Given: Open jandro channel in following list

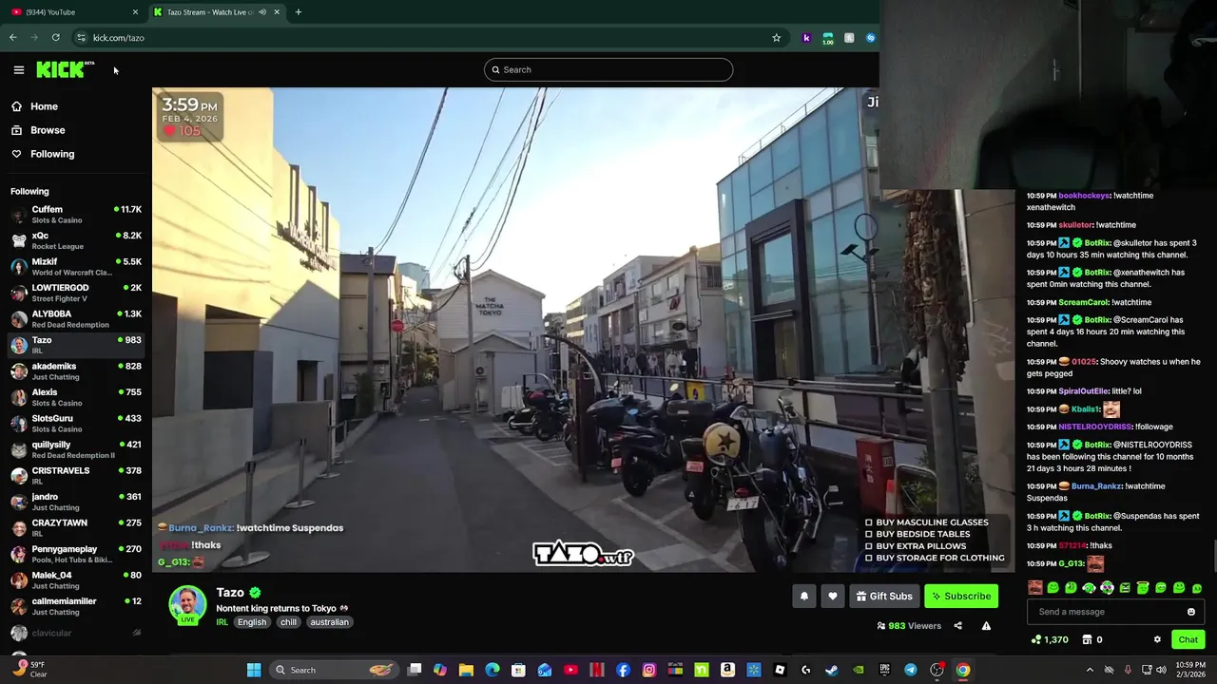Looking at the screenshot, I should coord(76,502).
